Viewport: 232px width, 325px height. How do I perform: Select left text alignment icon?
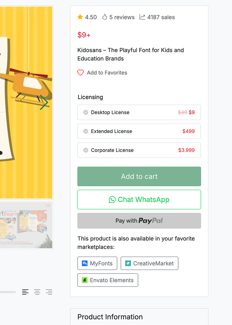pos(25,292)
